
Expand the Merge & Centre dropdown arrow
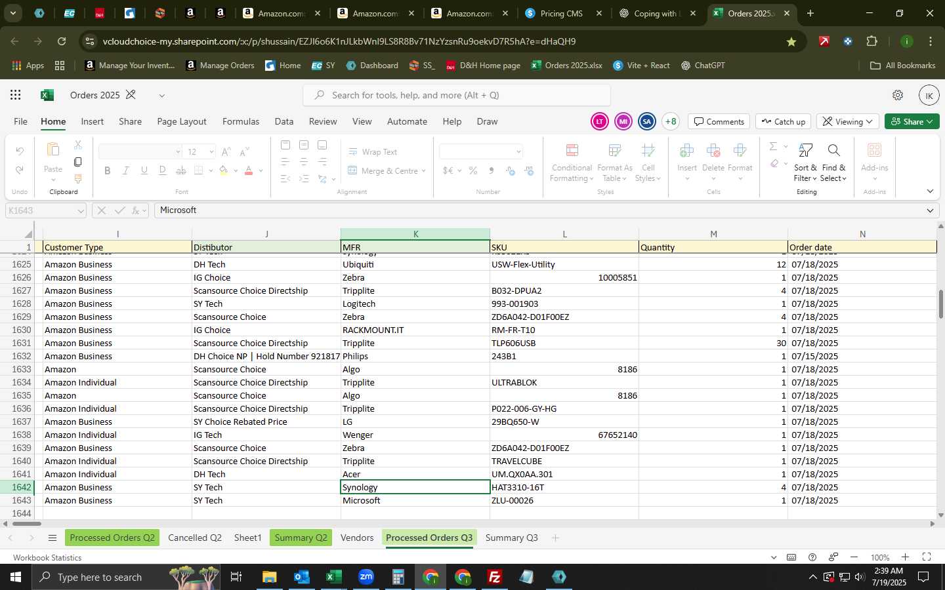point(424,170)
